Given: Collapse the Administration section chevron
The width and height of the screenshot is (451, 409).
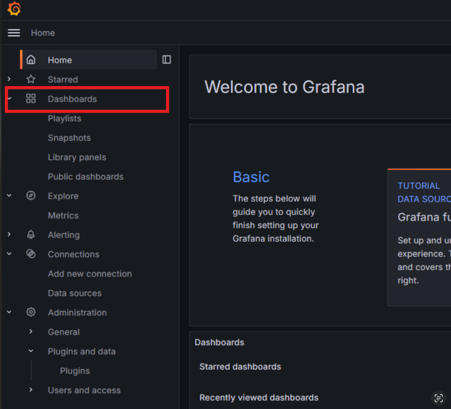Looking at the screenshot, I should 9,312.
